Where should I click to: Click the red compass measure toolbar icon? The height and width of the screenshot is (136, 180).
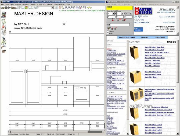81,8
